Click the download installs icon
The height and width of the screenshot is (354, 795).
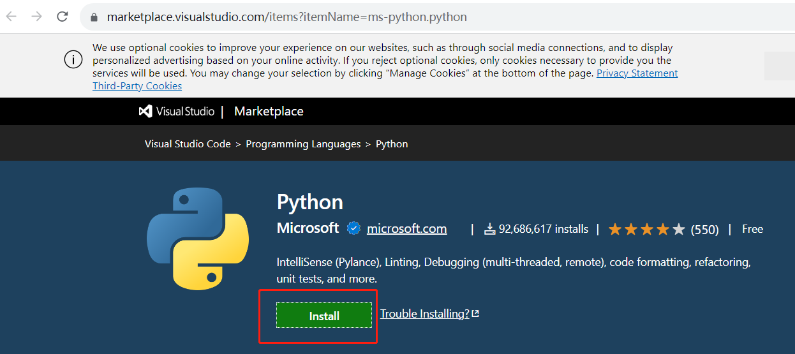pyautogui.click(x=490, y=229)
